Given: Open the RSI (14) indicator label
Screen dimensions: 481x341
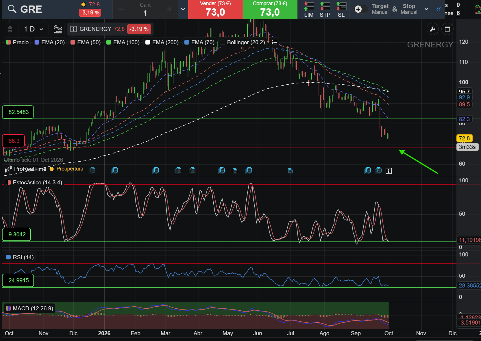Looking at the screenshot, I should coord(20,257).
